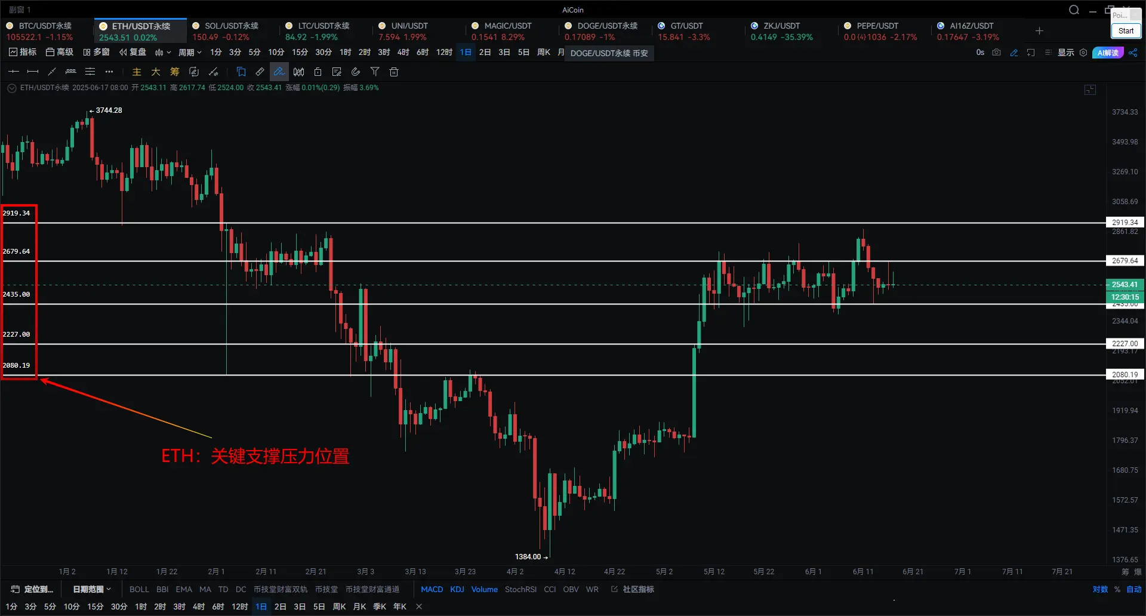Toggle the MACD indicator

(x=432, y=589)
